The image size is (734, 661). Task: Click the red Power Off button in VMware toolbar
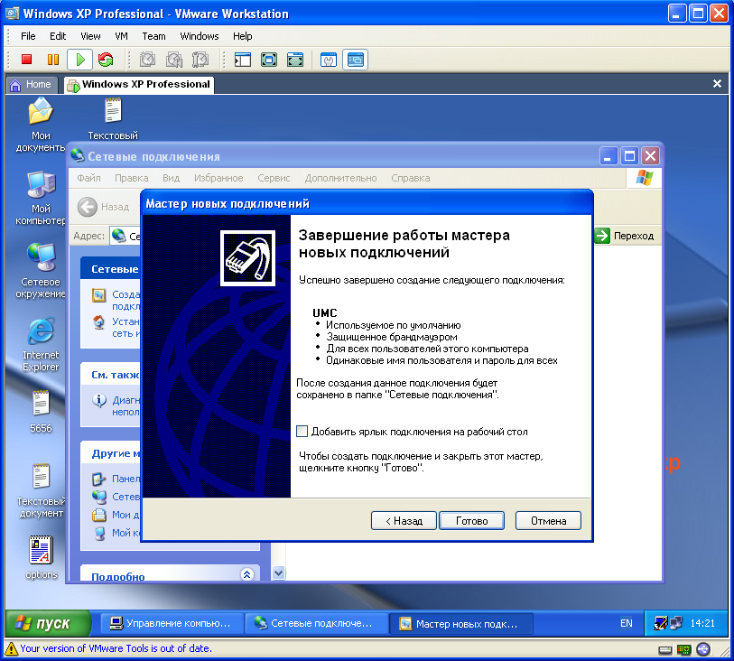[x=27, y=60]
